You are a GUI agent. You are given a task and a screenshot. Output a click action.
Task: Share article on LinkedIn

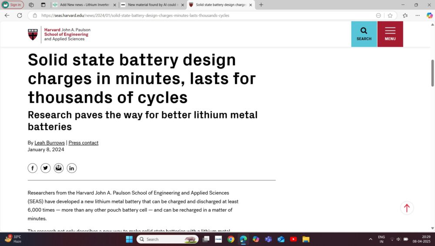72,168
